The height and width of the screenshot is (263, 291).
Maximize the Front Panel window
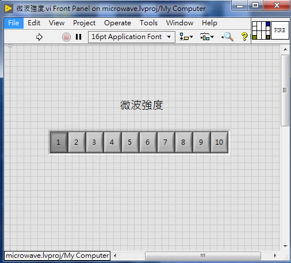(x=255, y=5)
